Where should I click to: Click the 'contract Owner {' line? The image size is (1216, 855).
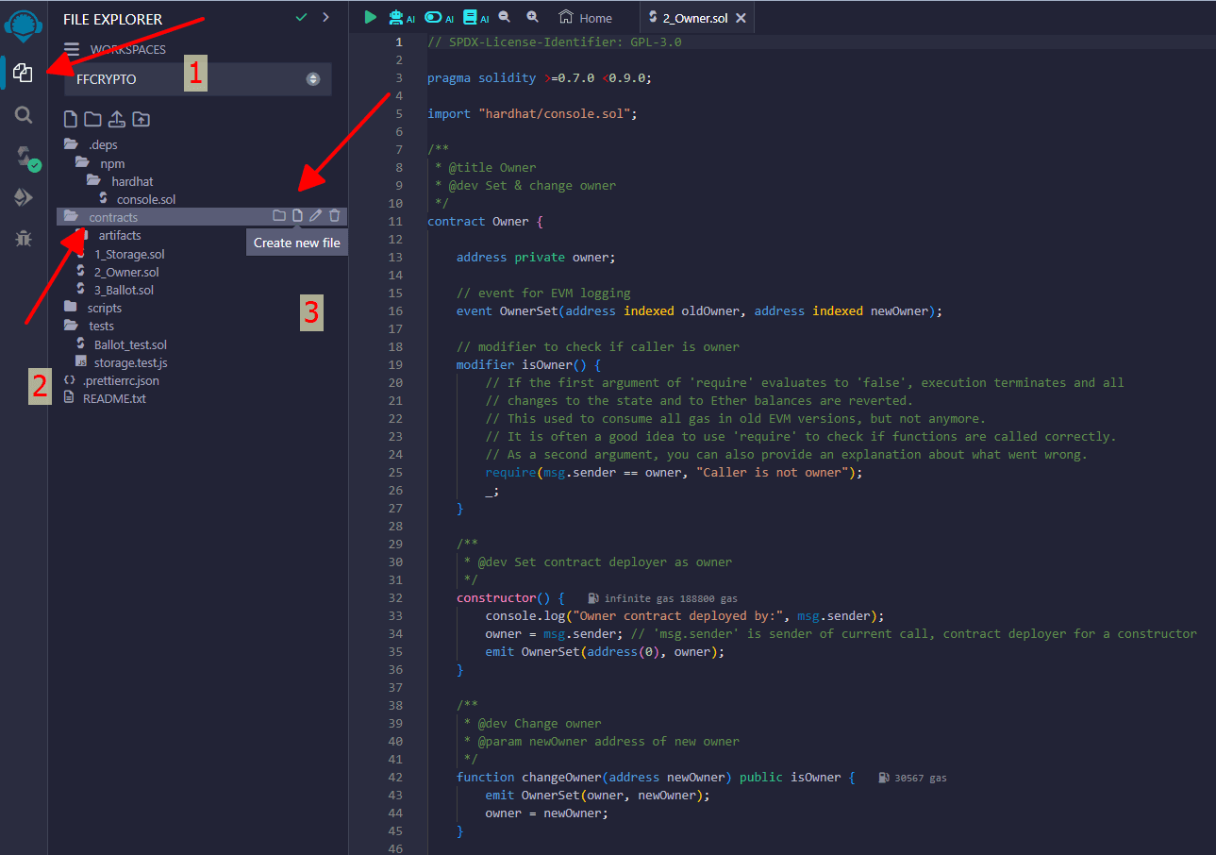click(x=486, y=222)
